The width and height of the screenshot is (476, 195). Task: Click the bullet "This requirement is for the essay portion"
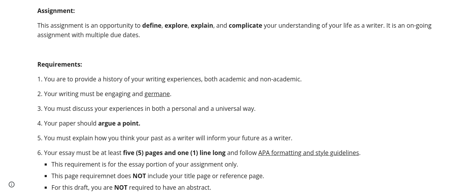[144, 164]
